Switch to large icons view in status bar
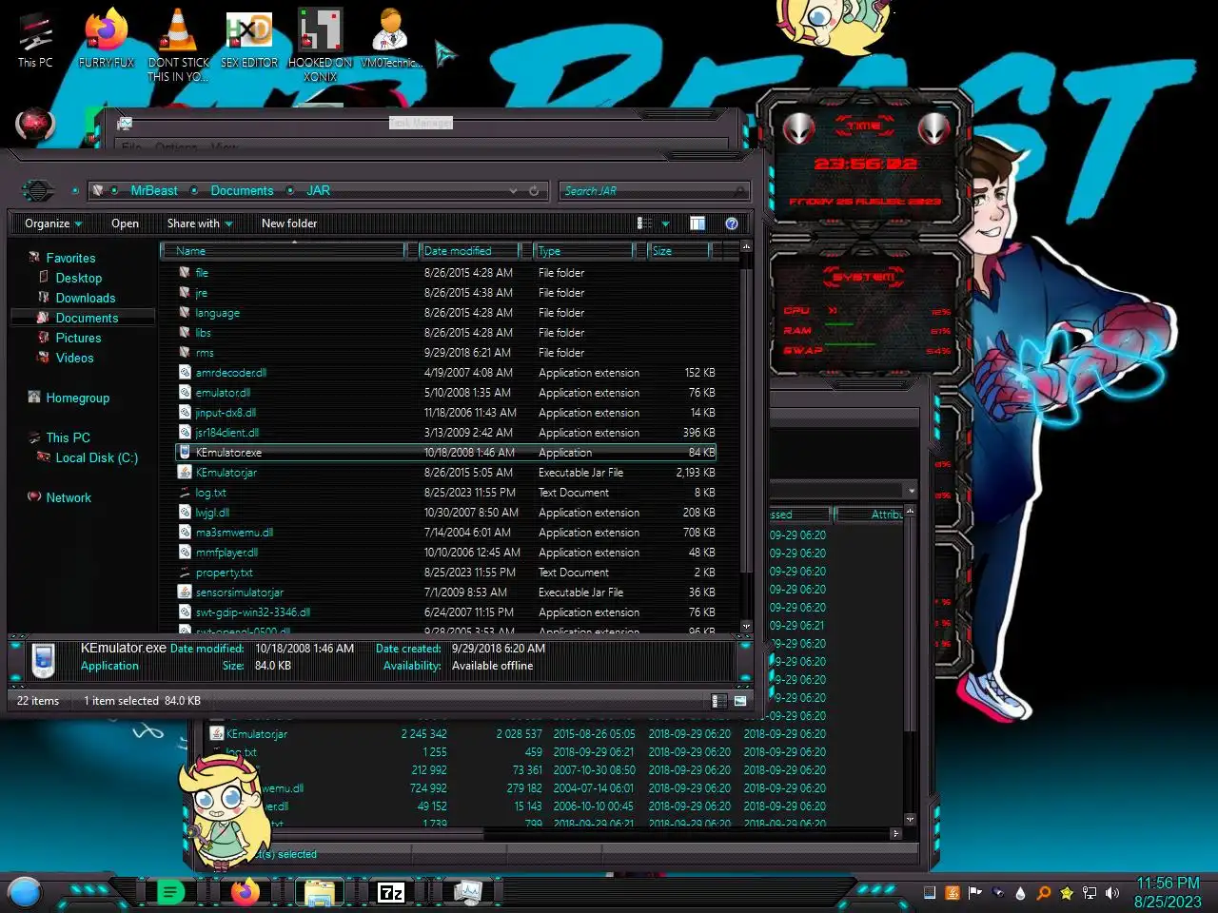 (x=739, y=701)
